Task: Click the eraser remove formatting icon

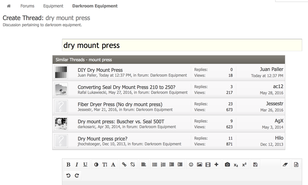Action: tap(285, 165)
